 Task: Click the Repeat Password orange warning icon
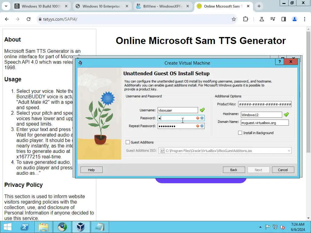197,126
